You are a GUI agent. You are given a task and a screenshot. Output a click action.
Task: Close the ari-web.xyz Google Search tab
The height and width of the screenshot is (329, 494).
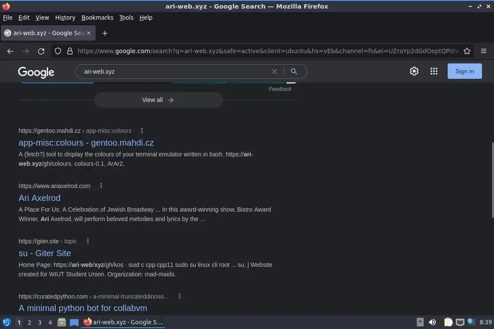click(89, 33)
